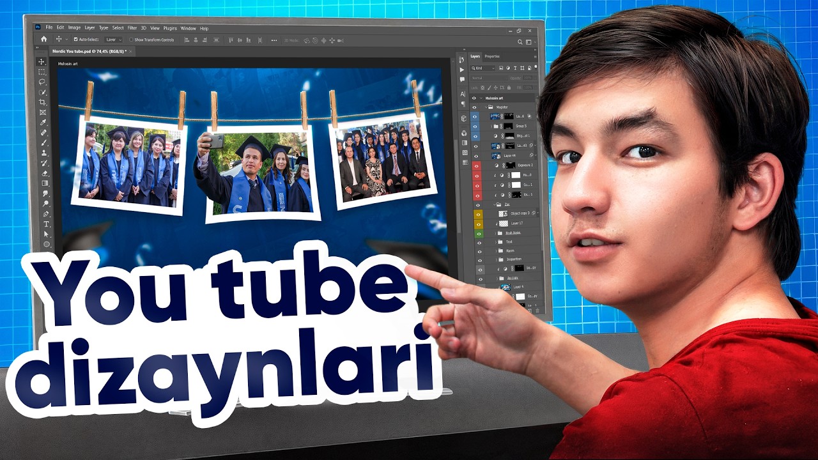
Task: Open the History panel icon
Action: (462, 59)
